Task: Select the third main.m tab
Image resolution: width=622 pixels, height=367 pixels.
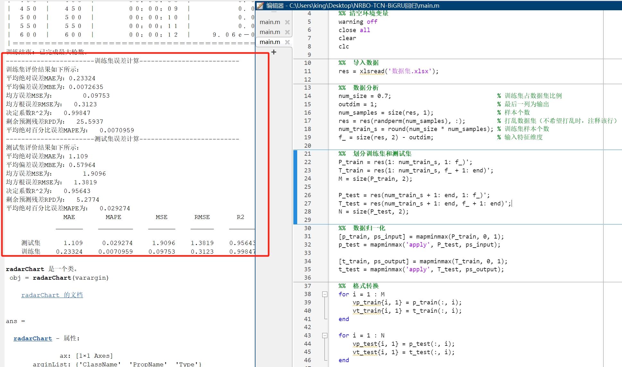Action: [270, 42]
